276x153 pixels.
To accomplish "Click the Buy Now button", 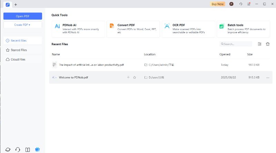I will 217,4.
